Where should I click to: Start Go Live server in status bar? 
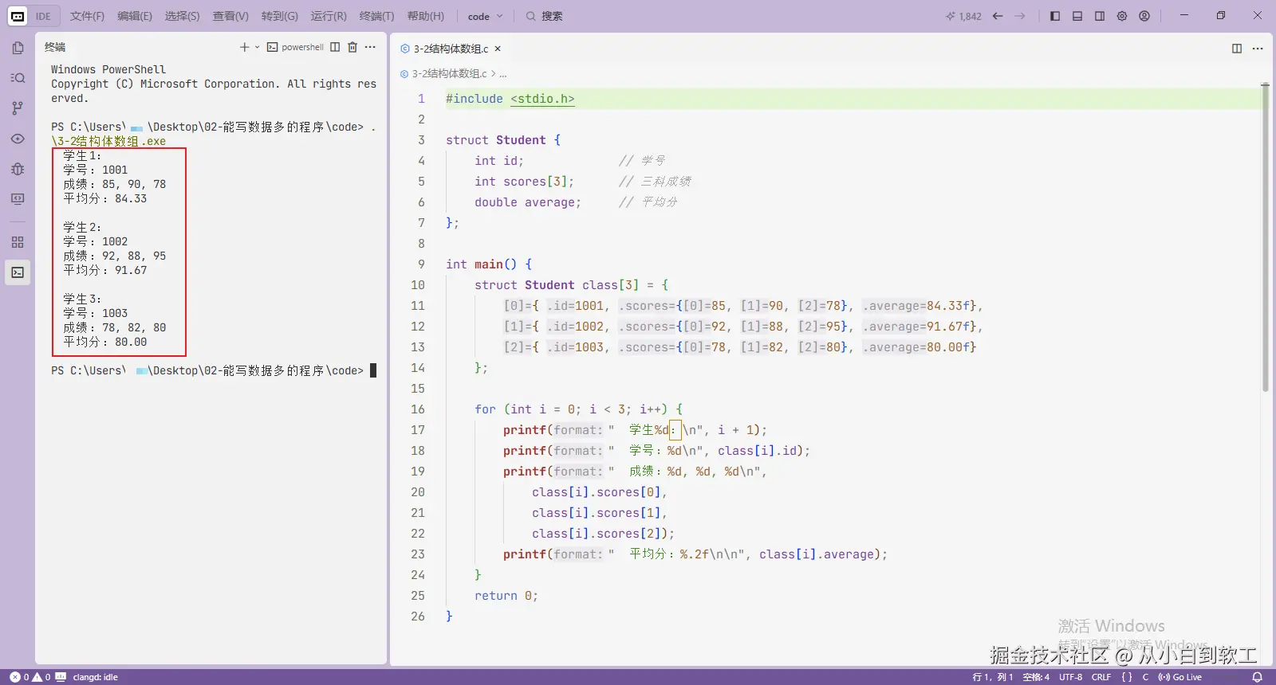pos(1180,677)
